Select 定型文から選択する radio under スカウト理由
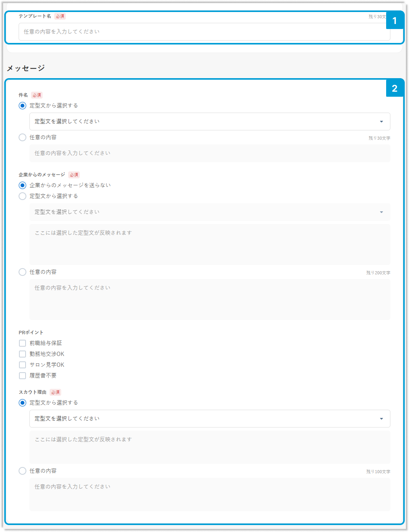 click(22, 403)
